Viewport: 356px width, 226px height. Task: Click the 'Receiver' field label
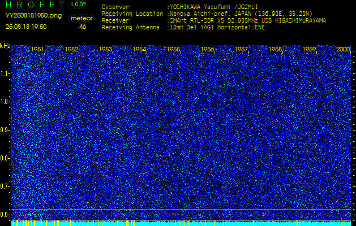click(115, 21)
